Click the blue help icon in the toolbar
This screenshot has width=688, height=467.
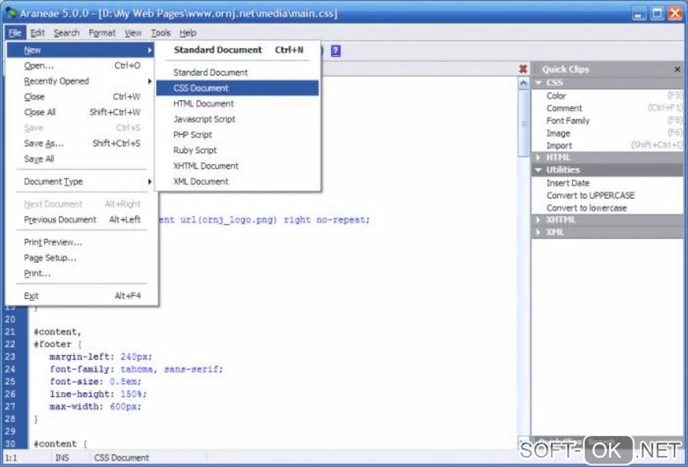[x=336, y=51]
